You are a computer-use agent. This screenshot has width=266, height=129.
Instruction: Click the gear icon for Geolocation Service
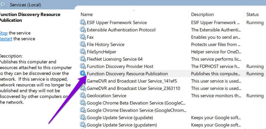coord(83,95)
